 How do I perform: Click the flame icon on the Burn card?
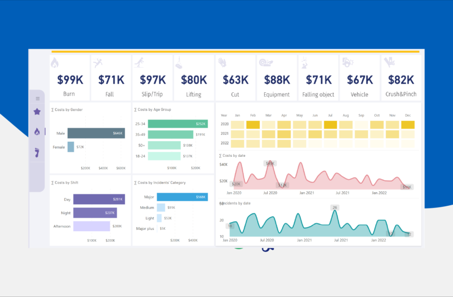(55, 63)
